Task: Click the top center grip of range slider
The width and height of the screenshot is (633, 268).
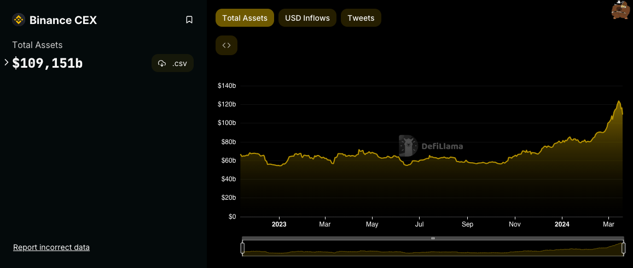Action: (x=433, y=239)
